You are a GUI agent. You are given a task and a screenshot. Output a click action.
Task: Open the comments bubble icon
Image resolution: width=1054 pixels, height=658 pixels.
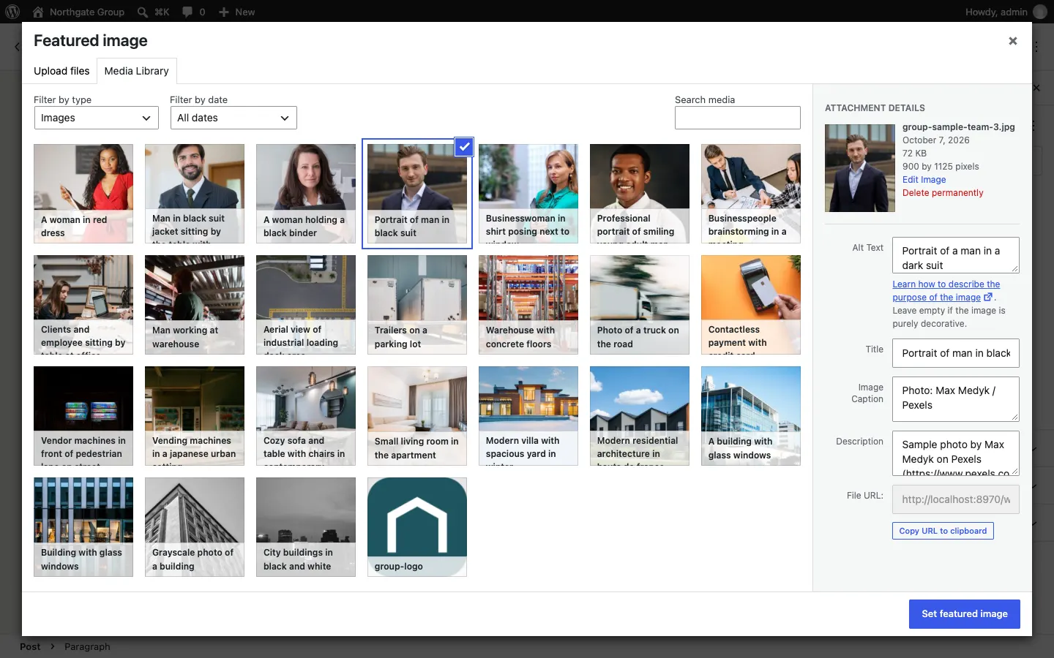pyautogui.click(x=187, y=12)
